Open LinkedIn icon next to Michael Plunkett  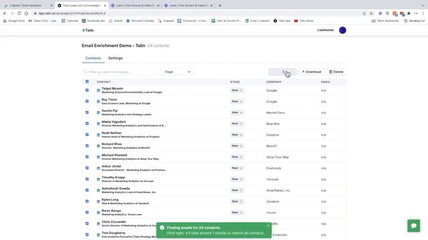tap(98, 157)
